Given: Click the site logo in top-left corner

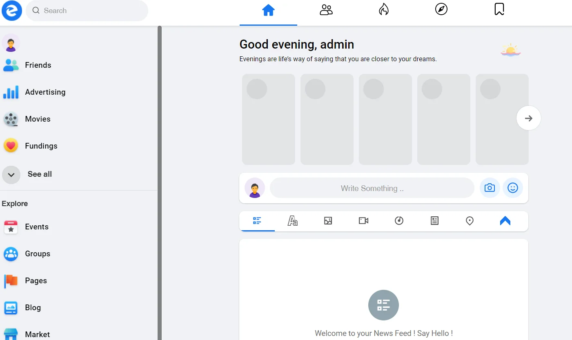Looking at the screenshot, I should [x=11, y=11].
